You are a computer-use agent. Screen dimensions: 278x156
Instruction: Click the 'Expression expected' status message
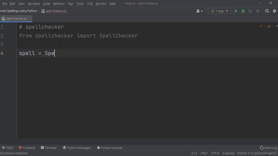pos(14,153)
